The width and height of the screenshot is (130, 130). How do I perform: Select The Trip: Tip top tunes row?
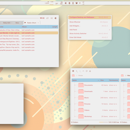click(29, 45)
